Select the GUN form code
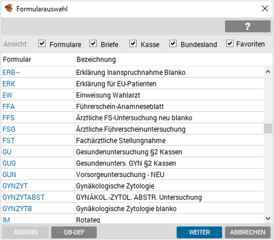The height and width of the screenshot is (240, 274). click(9, 175)
